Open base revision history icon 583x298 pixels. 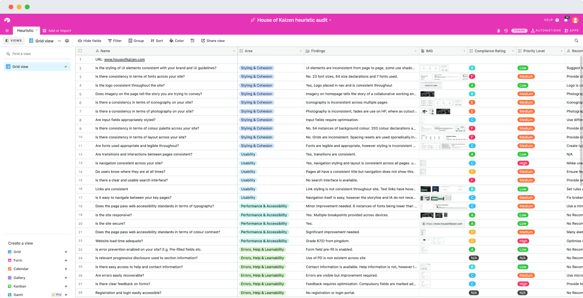click(506, 30)
